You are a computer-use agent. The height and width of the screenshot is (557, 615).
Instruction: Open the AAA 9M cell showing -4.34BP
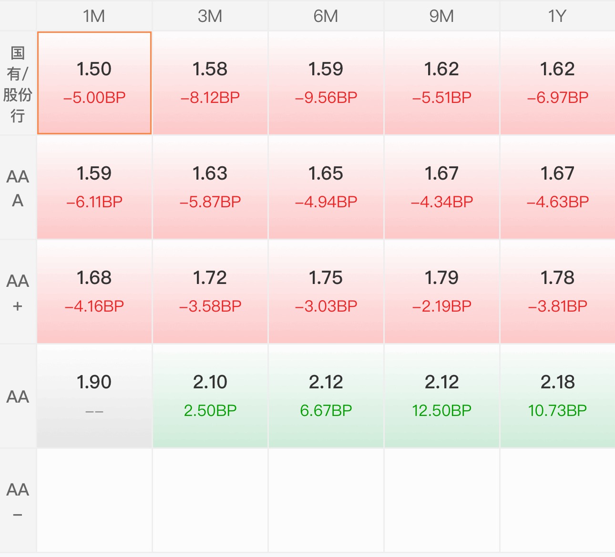[442, 187]
